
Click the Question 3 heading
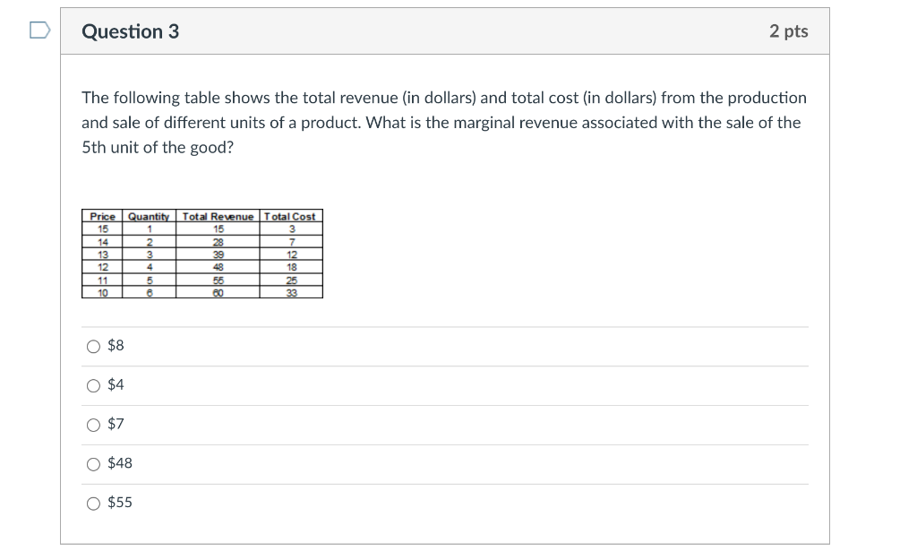pyautogui.click(x=131, y=31)
